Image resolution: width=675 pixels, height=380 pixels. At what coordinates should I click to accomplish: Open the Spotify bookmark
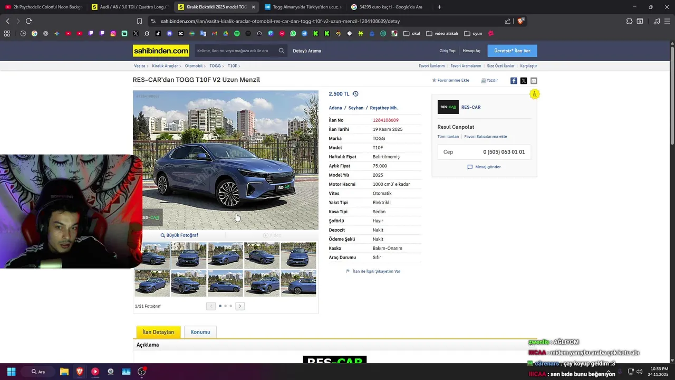click(x=237, y=33)
